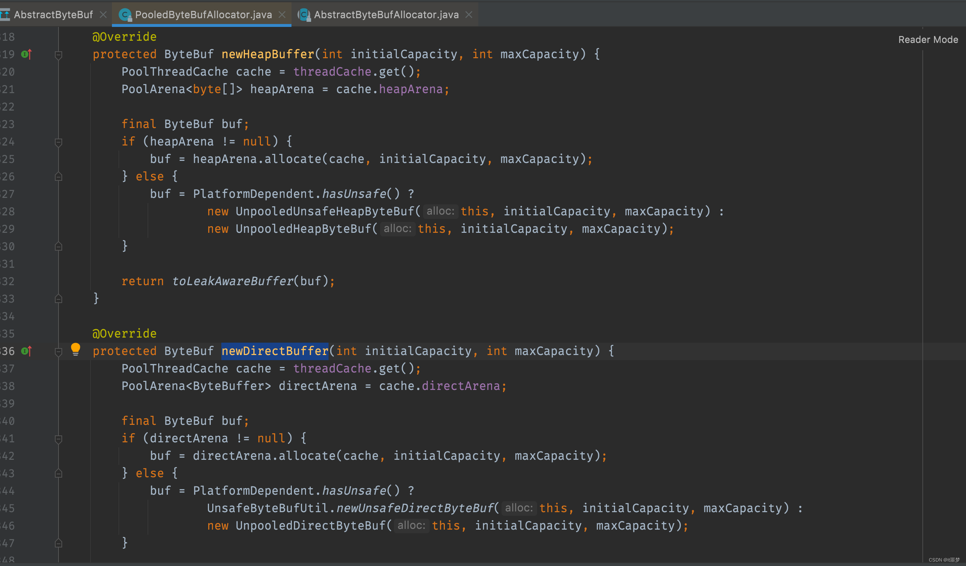Screen dimensions: 966x566
Task: Open the AbstractByteBufAllocator.java tab
Action: [386, 15]
